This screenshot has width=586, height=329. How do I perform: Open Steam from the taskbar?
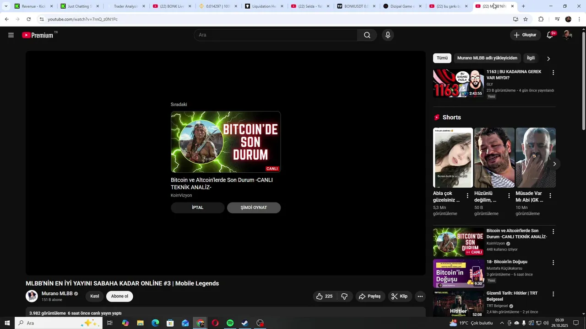245,323
